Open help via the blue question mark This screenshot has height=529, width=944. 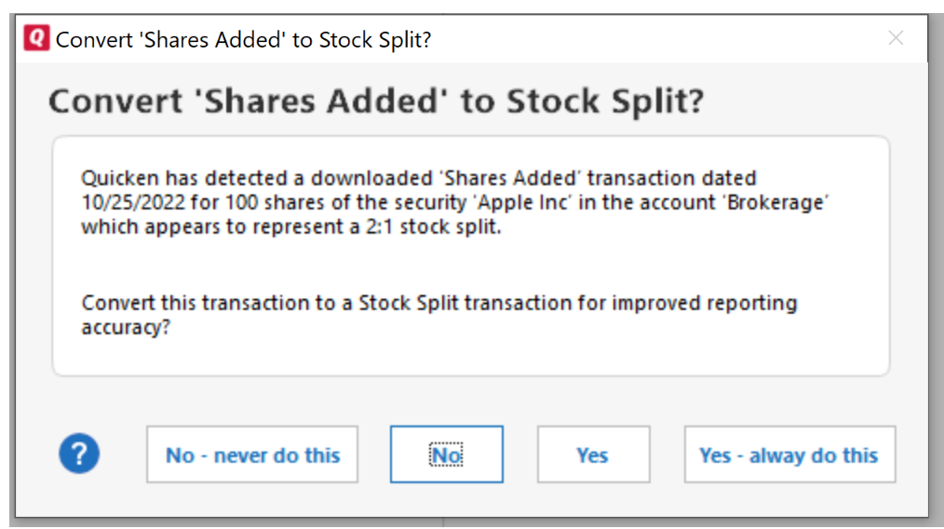[79, 454]
